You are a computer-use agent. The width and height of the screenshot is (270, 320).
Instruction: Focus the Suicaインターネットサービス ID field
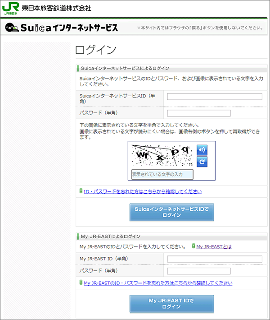(x=215, y=97)
